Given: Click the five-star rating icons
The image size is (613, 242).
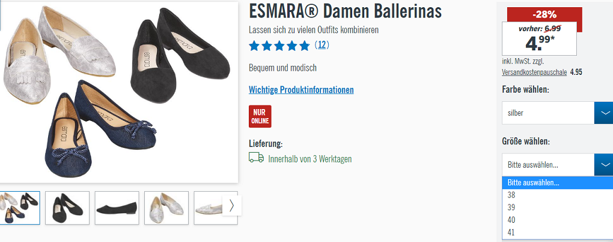Looking at the screenshot, I should [279, 46].
